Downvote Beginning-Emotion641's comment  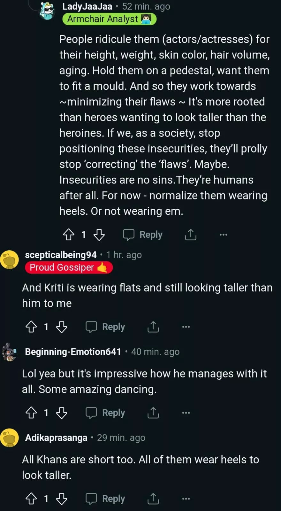62,413
